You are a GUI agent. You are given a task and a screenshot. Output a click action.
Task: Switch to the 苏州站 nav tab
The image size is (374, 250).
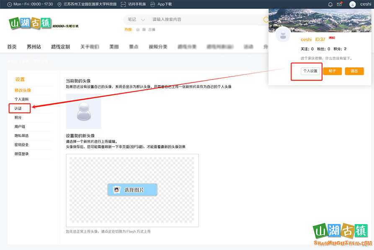(34, 47)
